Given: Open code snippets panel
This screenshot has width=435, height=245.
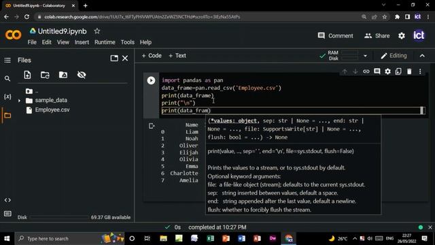Looking at the screenshot, I should (x=7, y=200).
